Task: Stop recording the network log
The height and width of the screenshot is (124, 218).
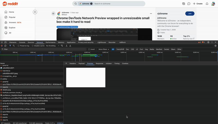Action: (2, 46)
